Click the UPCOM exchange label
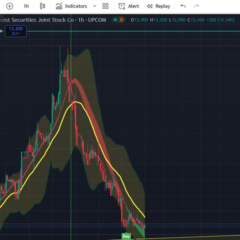The image size is (240, 240). (x=97, y=20)
